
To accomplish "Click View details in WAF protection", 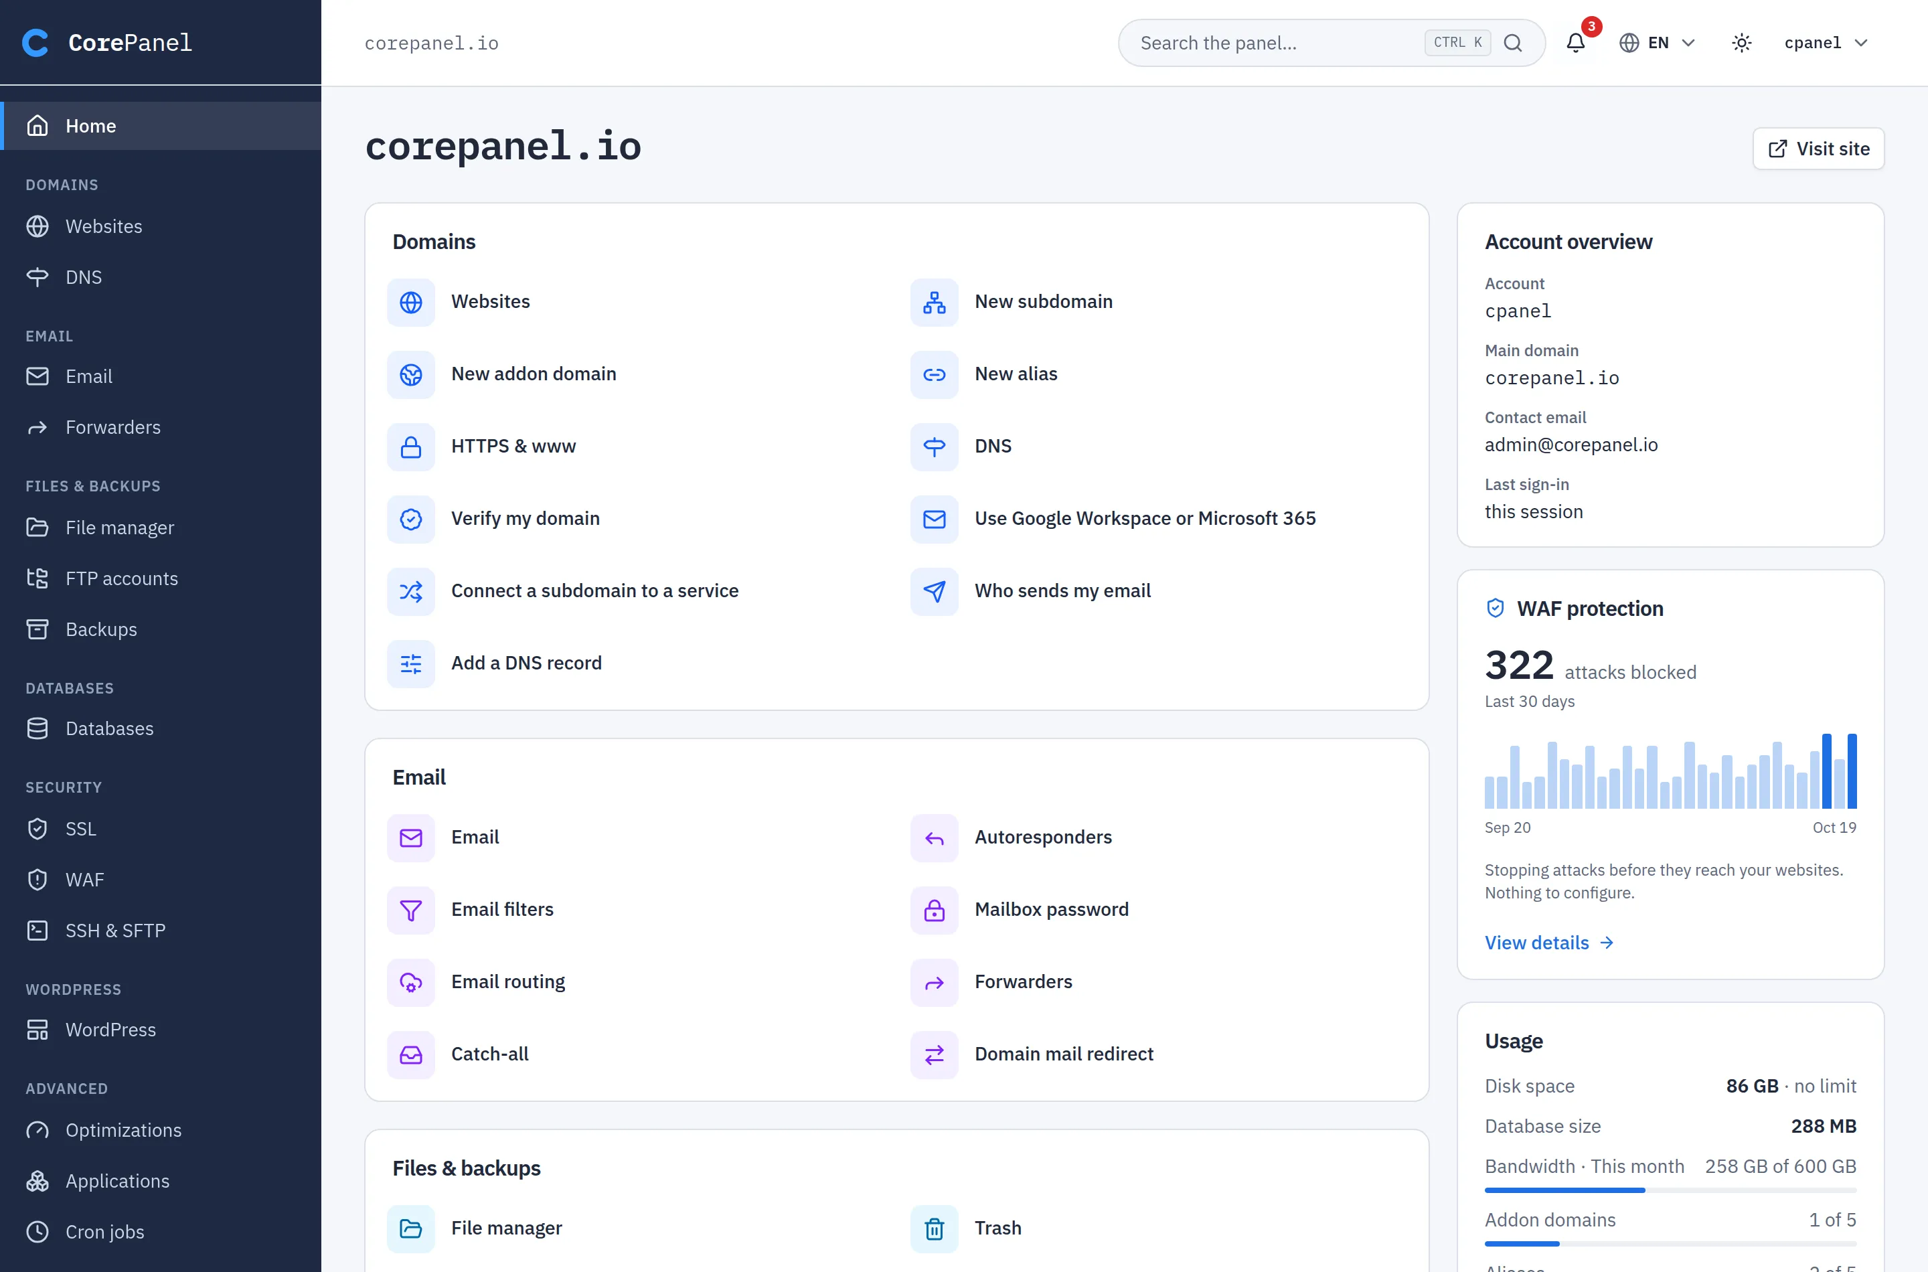I will pos(1548,943).
